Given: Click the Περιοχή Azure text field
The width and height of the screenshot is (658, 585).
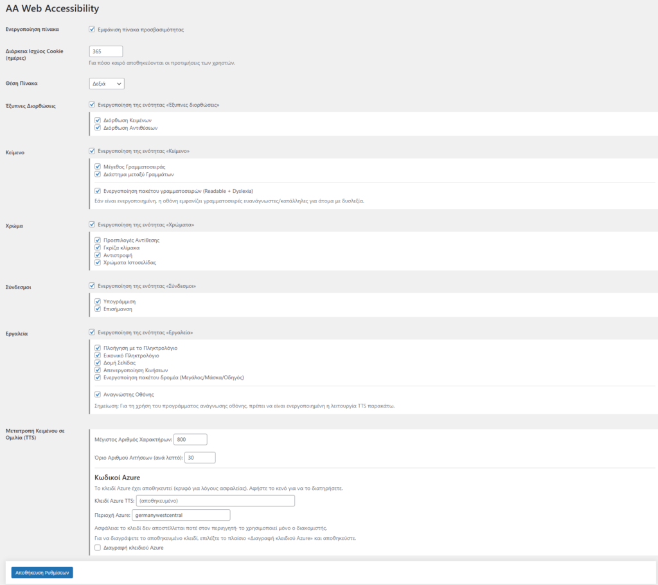Looking at the screenshot, I should point(181,515).
